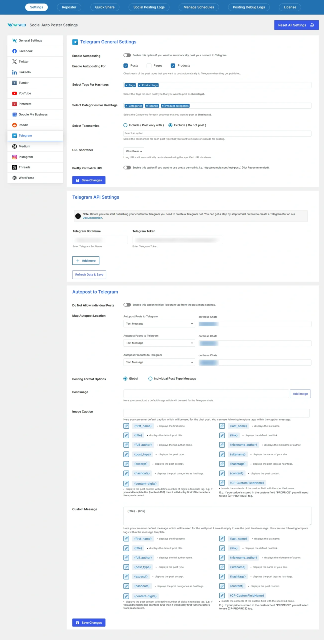Open chats selector for Autopost Products
Image resolution: width=324 pixels, height=640 pixels.
[255, 362]
